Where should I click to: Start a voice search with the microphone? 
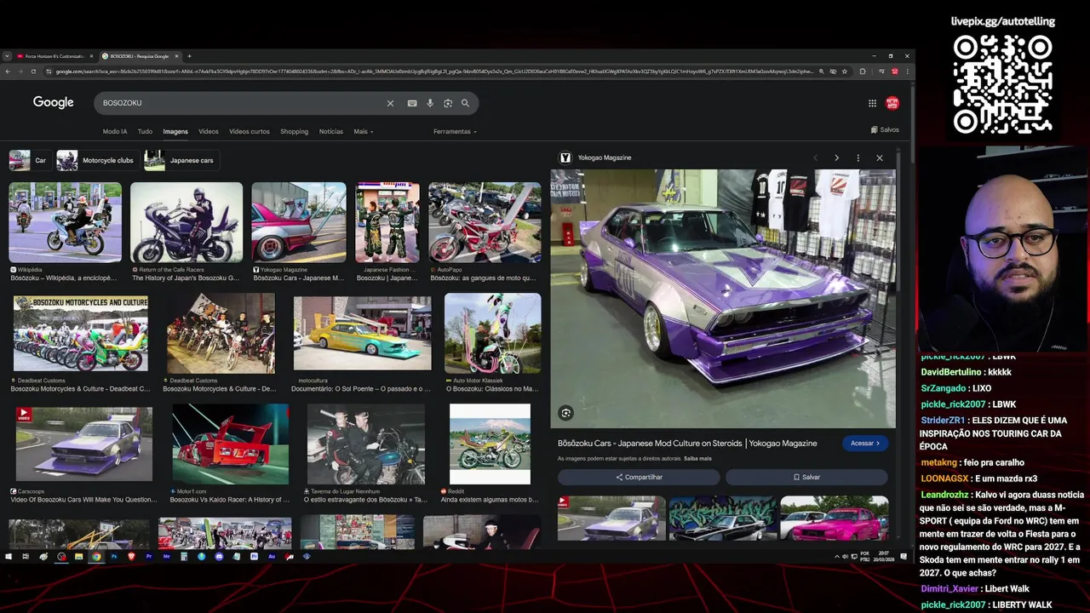point(430,103)
